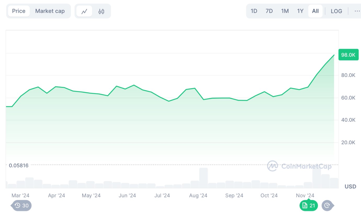The width and height of the screenshot is (361, 212).
Task: Click the USD currency label
Action: [350, 186]
